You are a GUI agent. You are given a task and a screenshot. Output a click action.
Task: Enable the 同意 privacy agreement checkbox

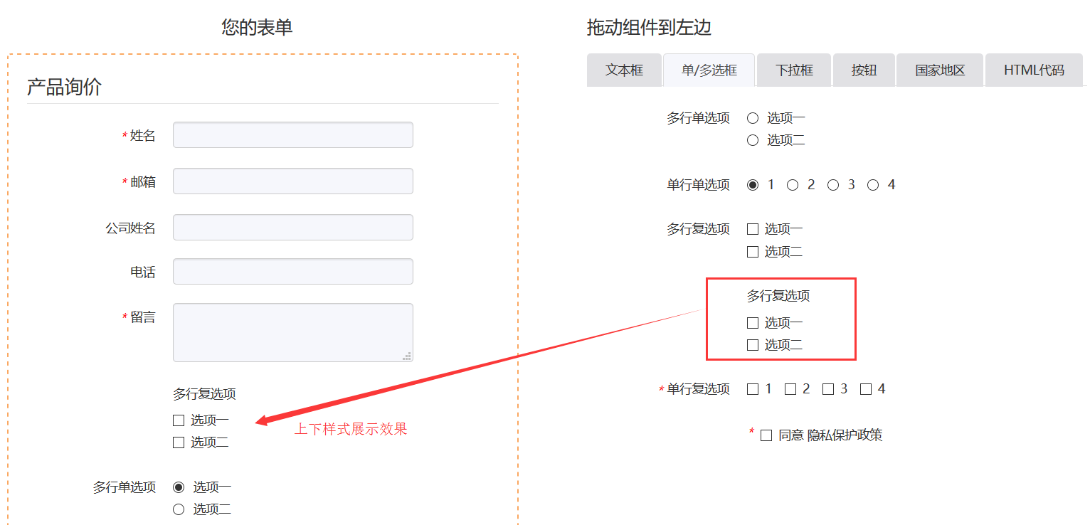[x=765, y=435]
